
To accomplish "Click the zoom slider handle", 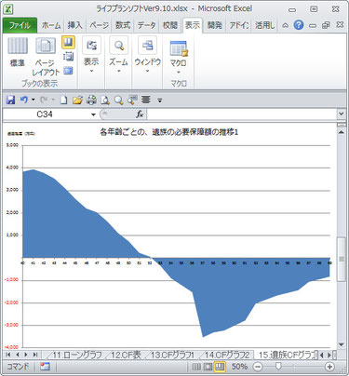I will (x=278, y=367).
